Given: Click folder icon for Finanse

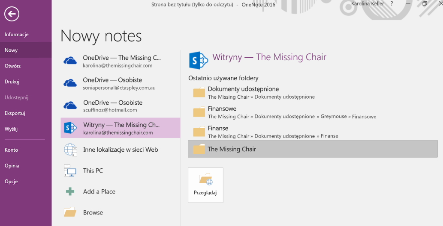Looking at the screenshot, I should (x=199, y=132).
